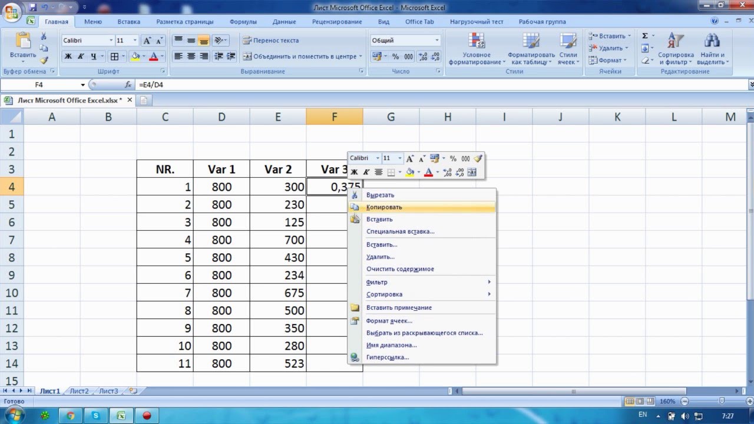Toggle middle vertical alignment in ribbon
The image size is (754, 424).
click(191, 41)
